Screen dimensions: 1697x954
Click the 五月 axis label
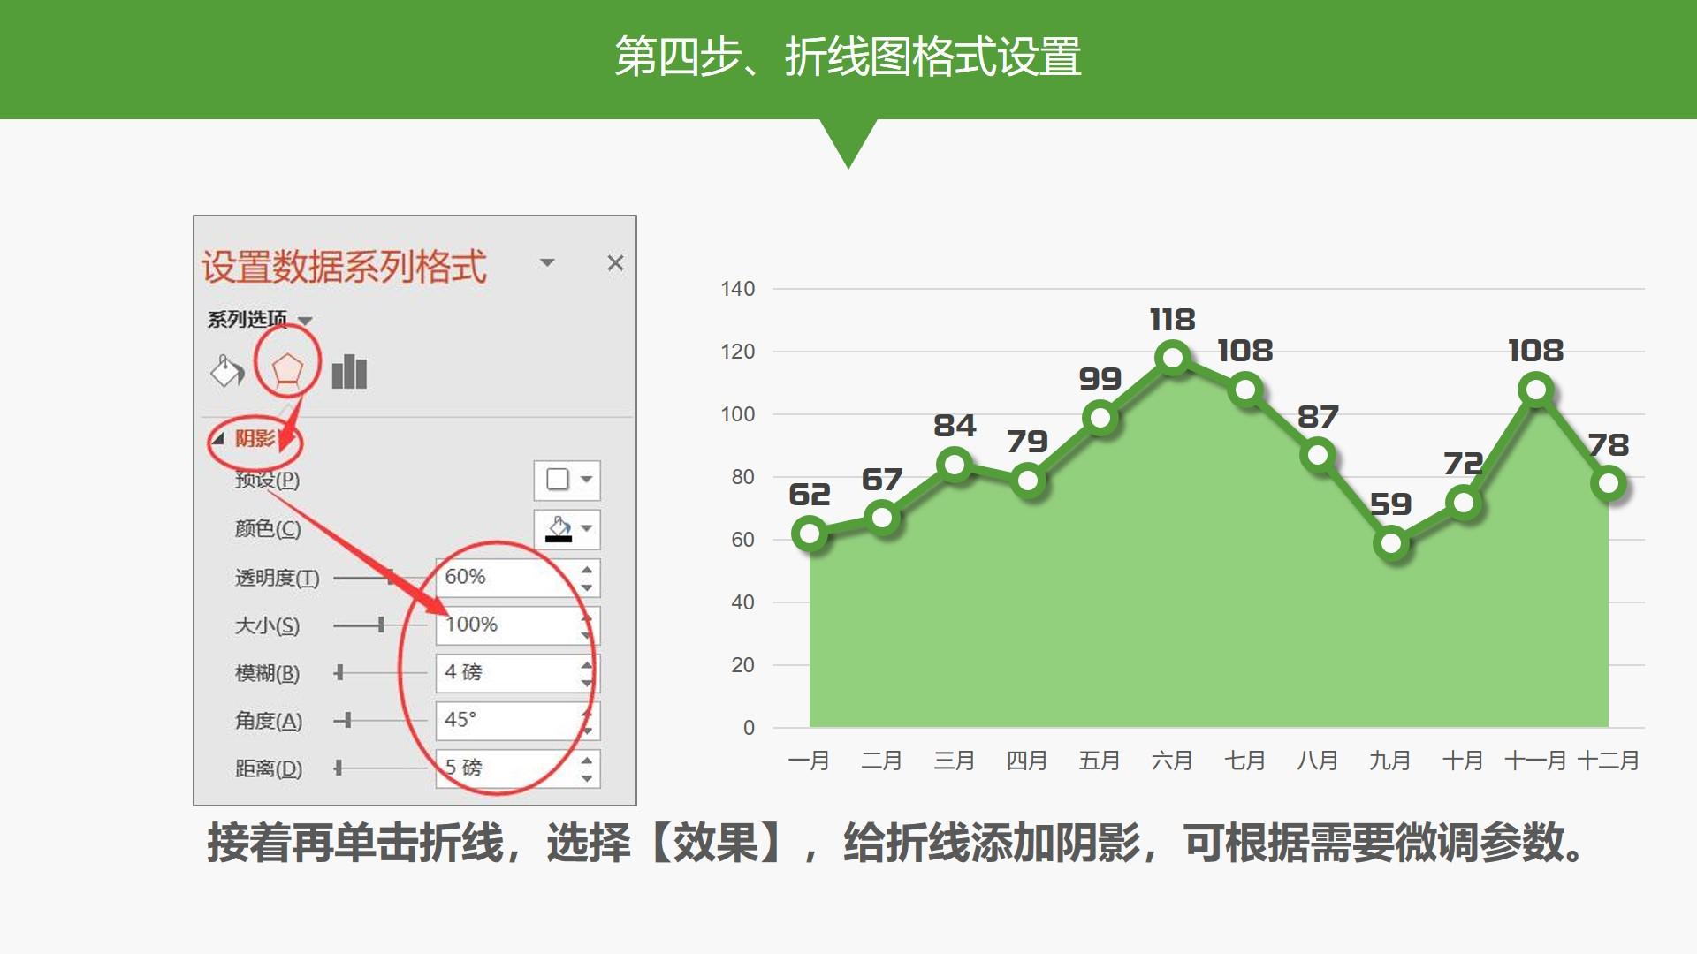tap(1100, 761)
